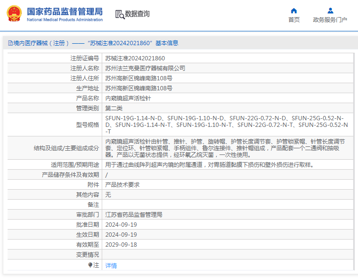
Task: Click the 审批部门 row label
Action: (x=87, y=215)
